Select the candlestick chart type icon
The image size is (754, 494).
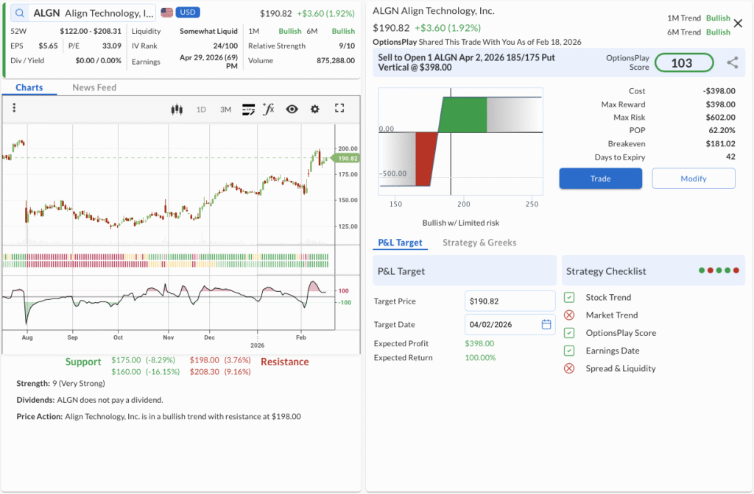(x=176, y=109)
